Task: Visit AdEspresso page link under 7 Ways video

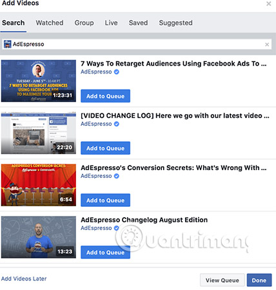Action: [96, 72]
